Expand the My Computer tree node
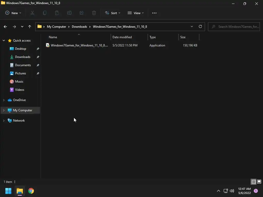263x197 pixels. click(4, 110)
